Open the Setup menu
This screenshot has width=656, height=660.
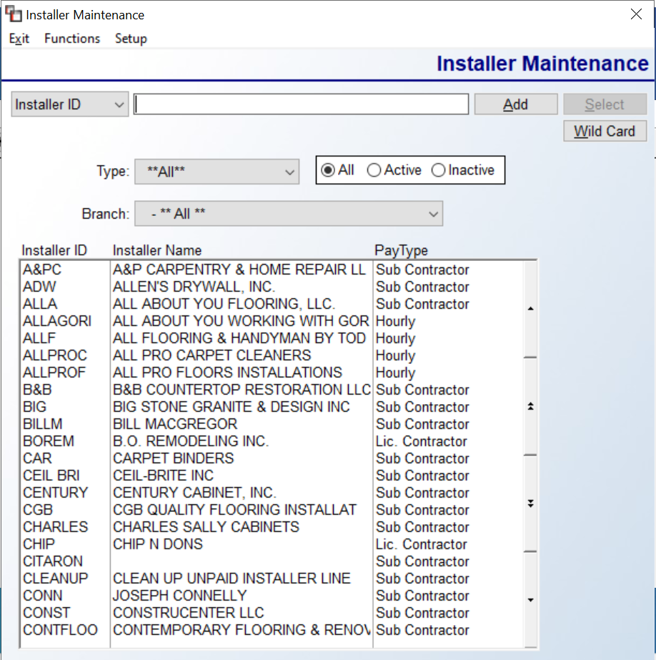click(x=131, y=39)
